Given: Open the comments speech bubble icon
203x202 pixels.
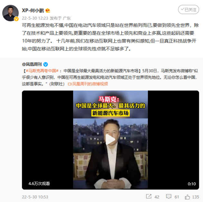Looking at the screenshot, I should coord(169,197).
